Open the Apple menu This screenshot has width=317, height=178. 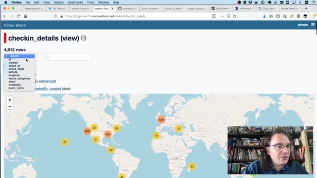[5, 2]
